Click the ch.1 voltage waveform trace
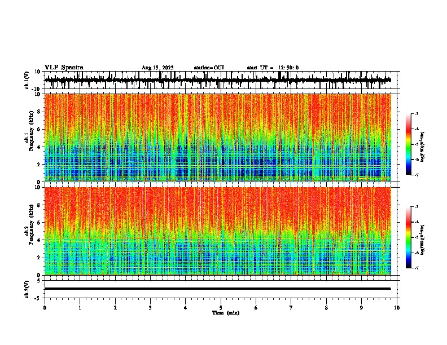The height and width of the screenshot is (345, 447). click(x=217, y=80)
